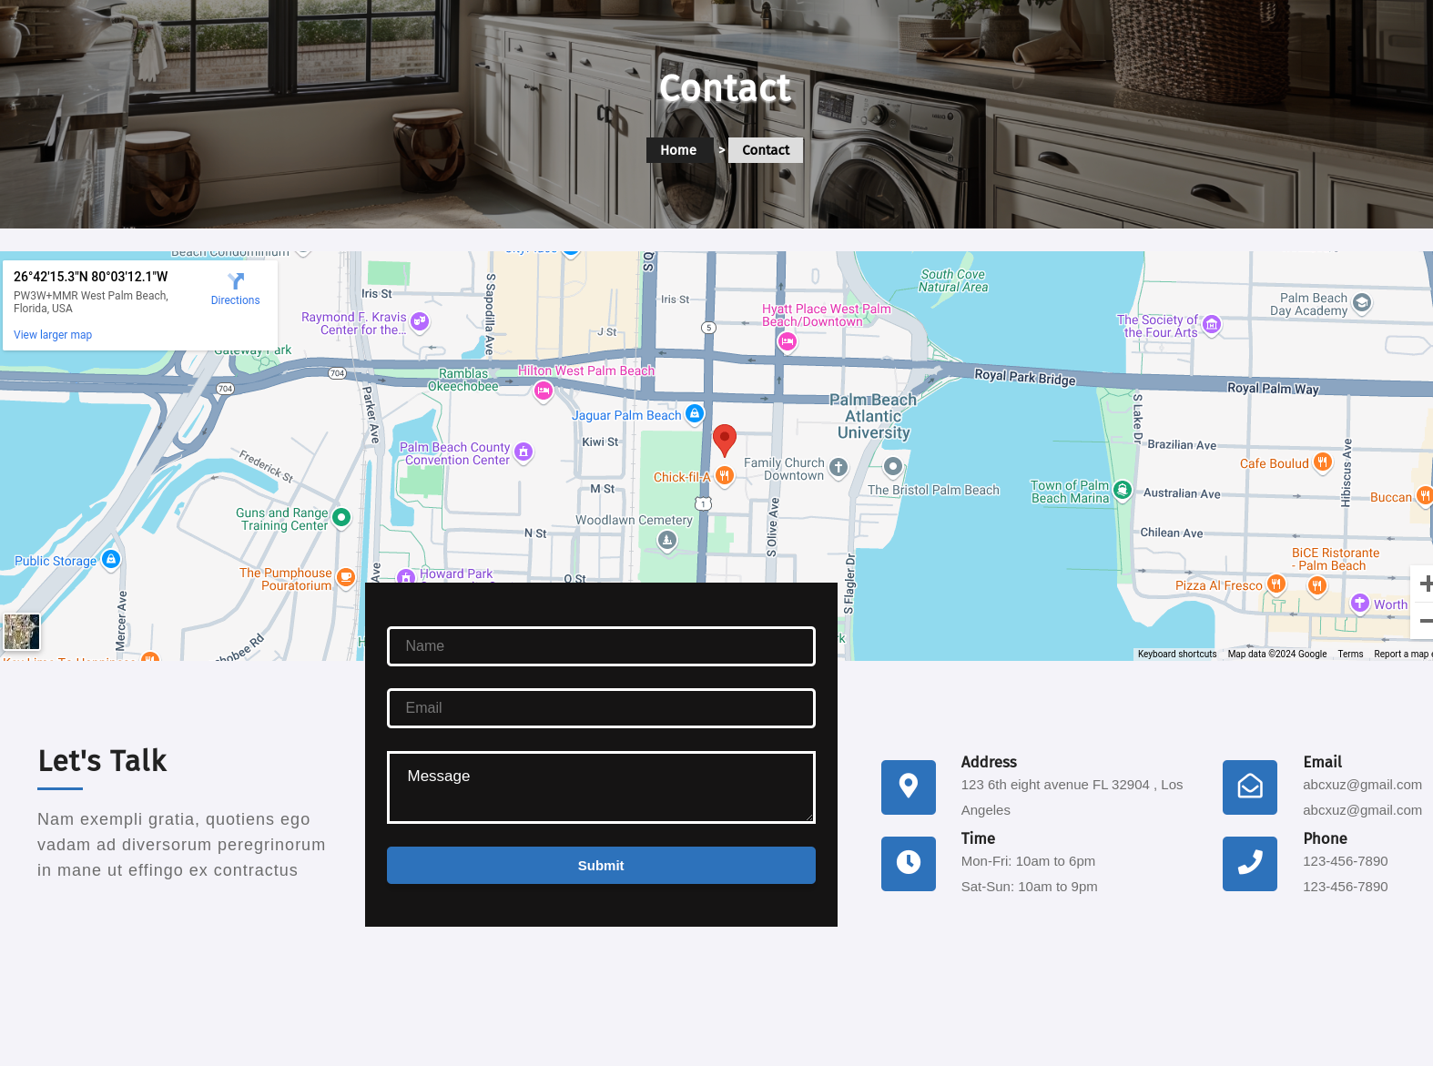Click the Town of Palm Beach Marina marker
Viewport: 1433px width, 1066px height.
[1123, 491]
